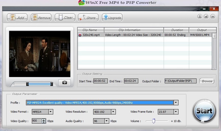
Task: Browse for an output folder
Action: click(207, 81)
